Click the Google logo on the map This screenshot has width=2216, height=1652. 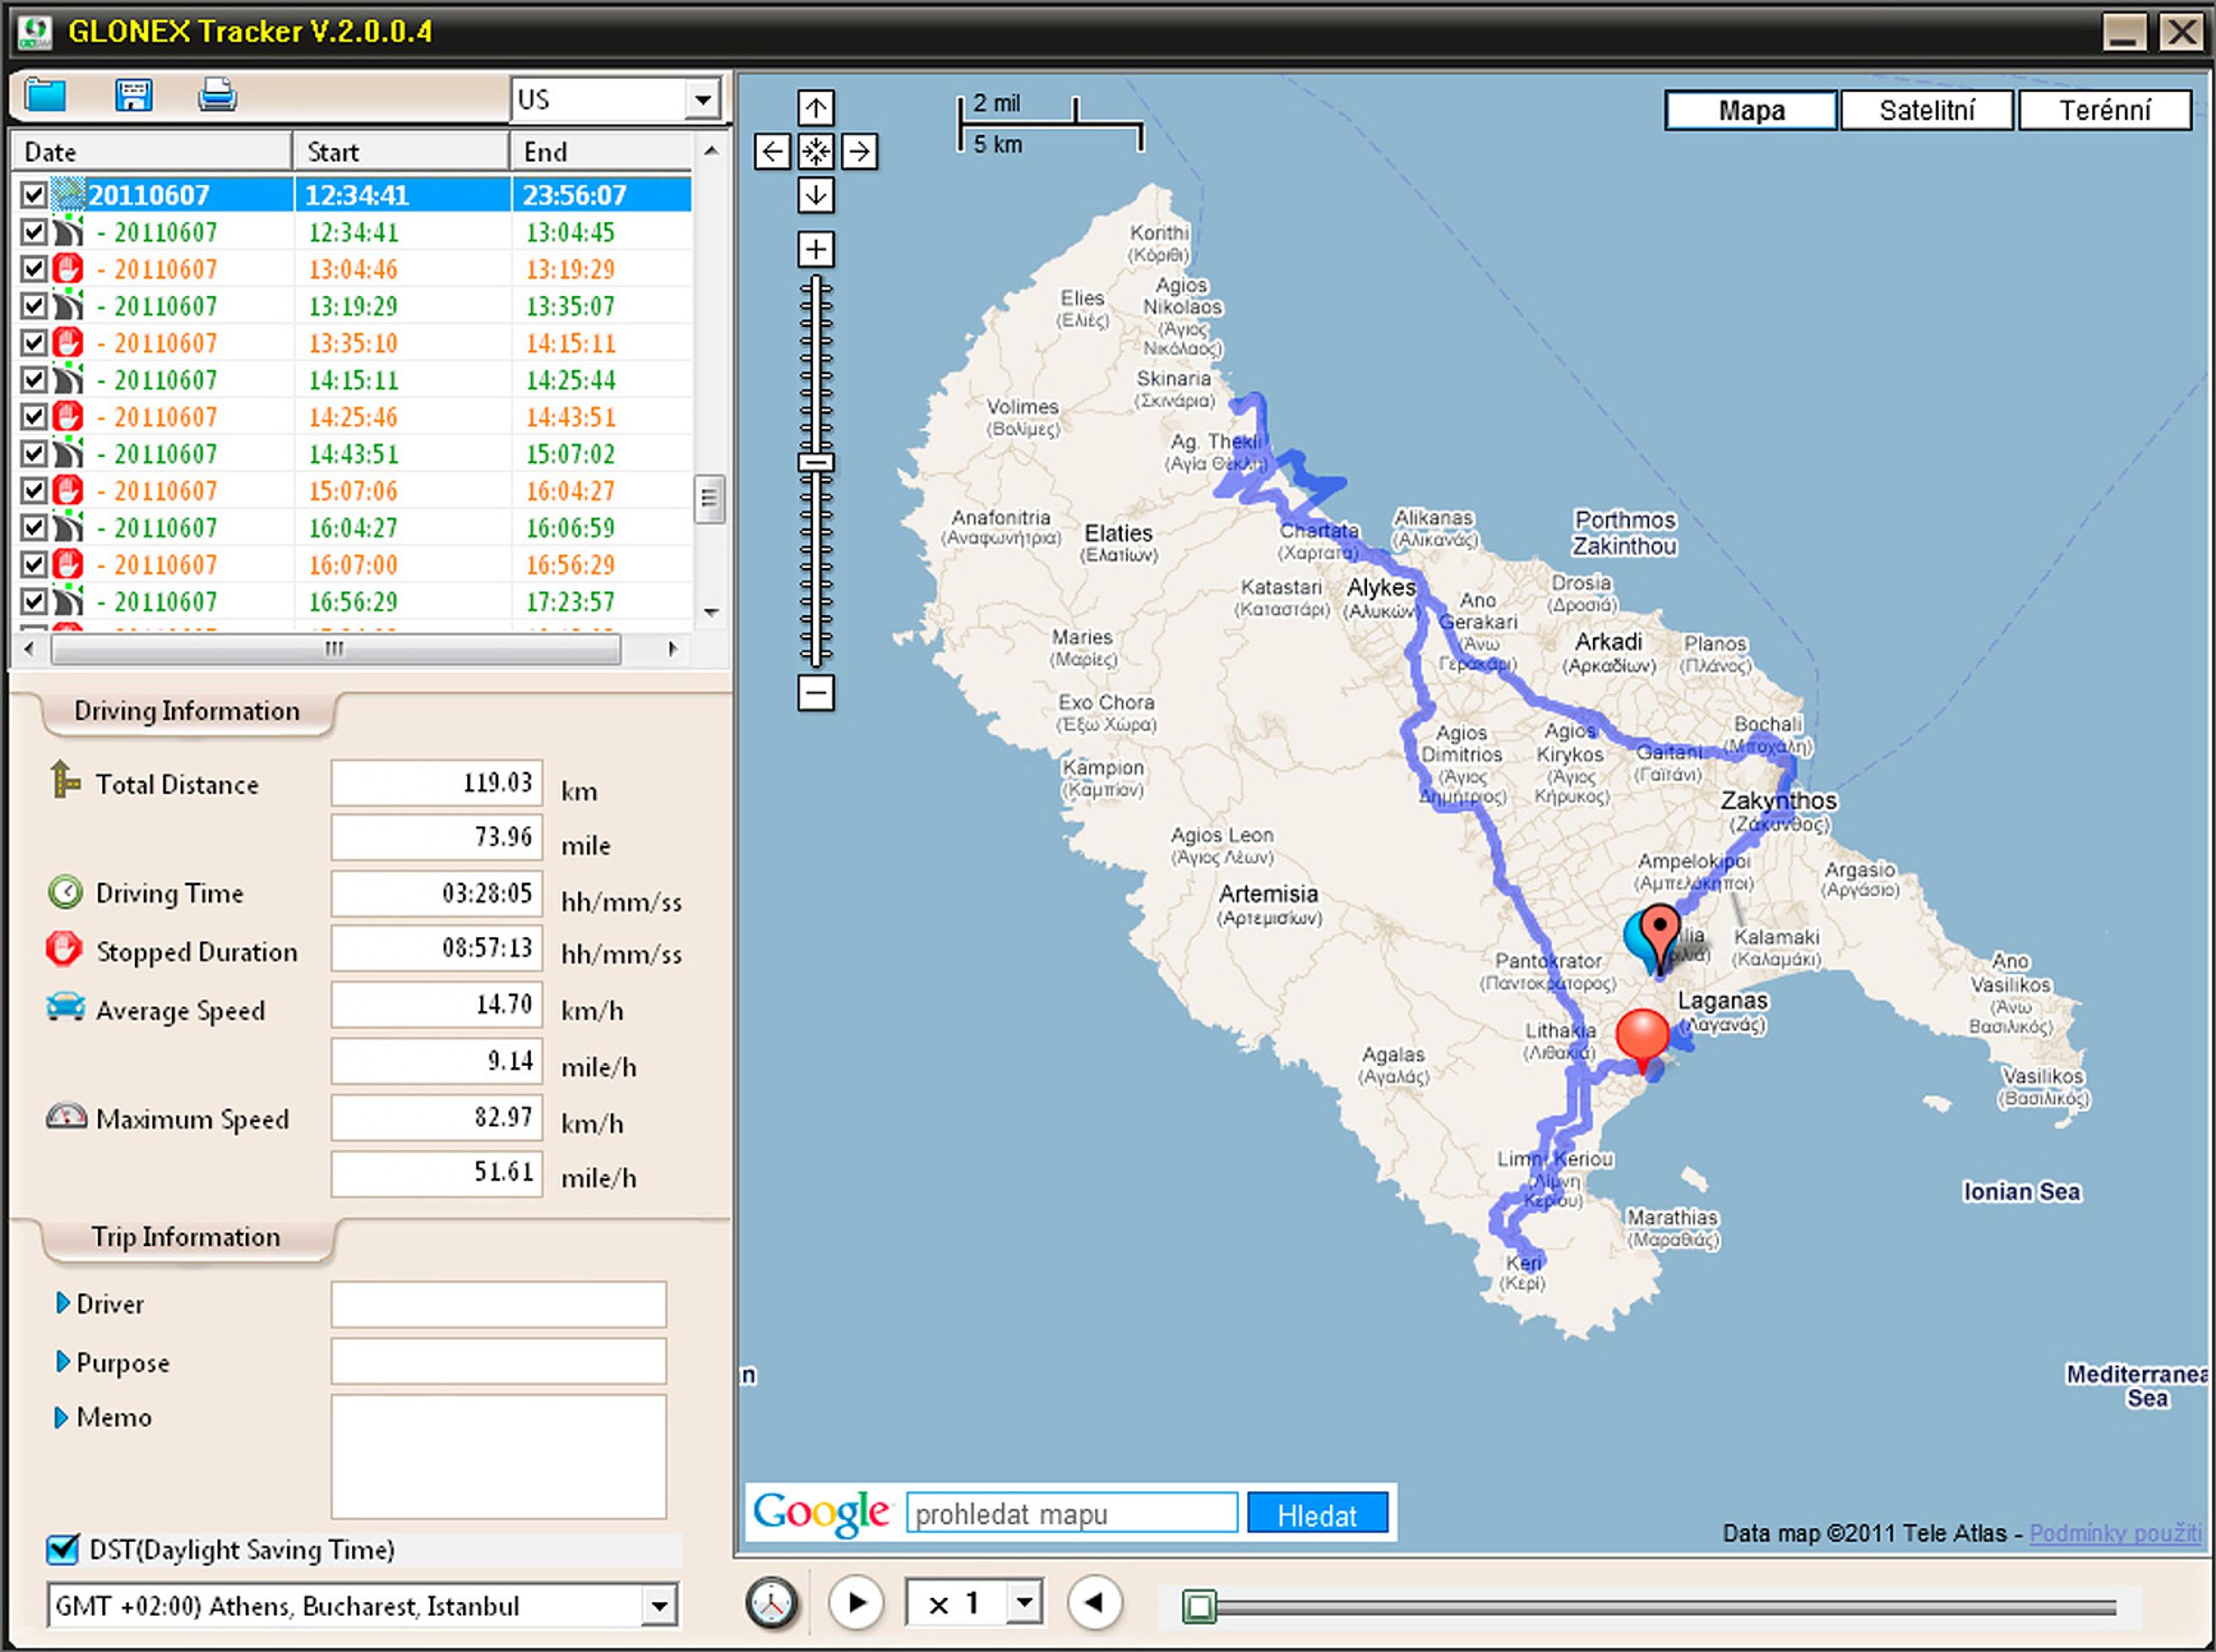tap(822, 1513)
